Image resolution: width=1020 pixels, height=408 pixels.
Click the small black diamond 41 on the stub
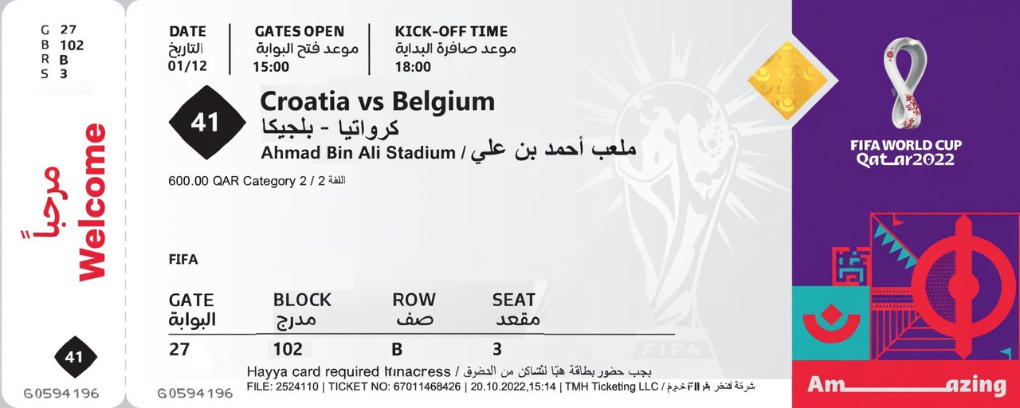74,357
